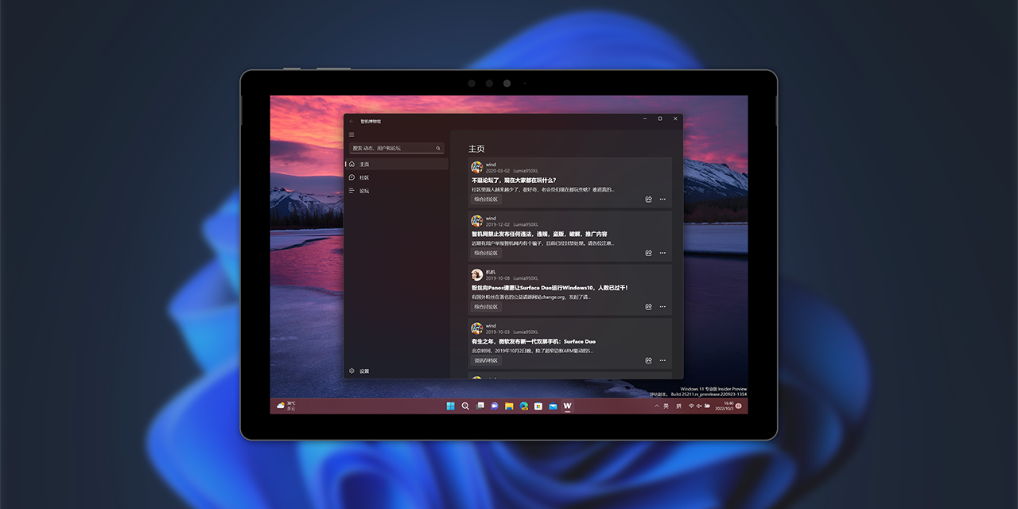Screen dimensions: 1018x509
Task: Share the post 不逛论坛了 via share icon
Action: pos(647,199)
